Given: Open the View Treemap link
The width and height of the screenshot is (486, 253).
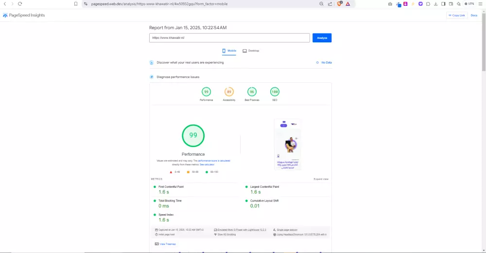Looking at the screenshot, I should click(x=167, y=244).
